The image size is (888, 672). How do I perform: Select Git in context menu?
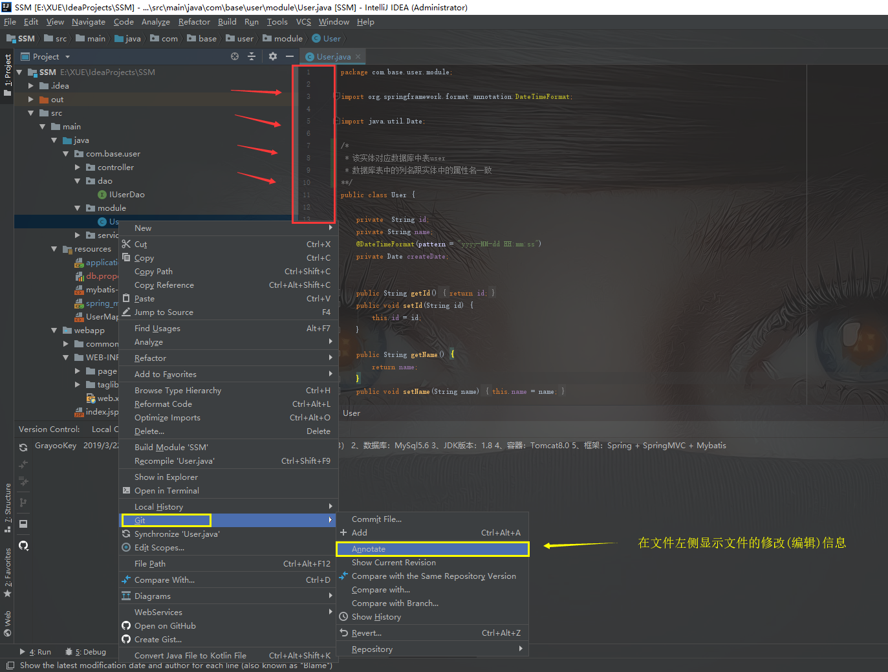(228, 520)
